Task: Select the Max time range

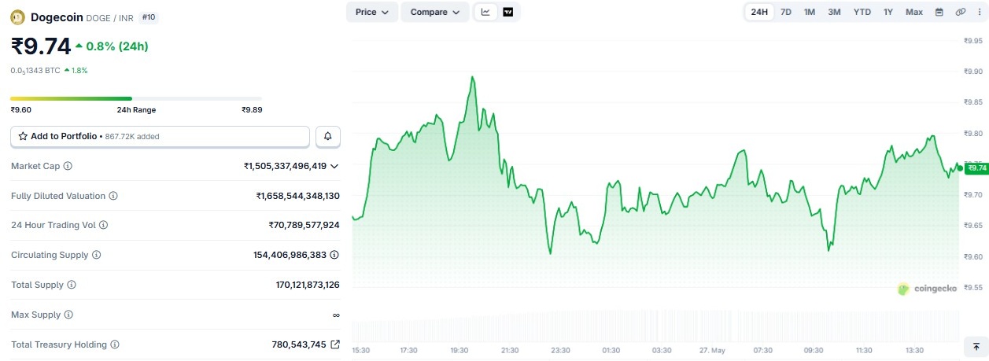Action: [x=914, y=12]
